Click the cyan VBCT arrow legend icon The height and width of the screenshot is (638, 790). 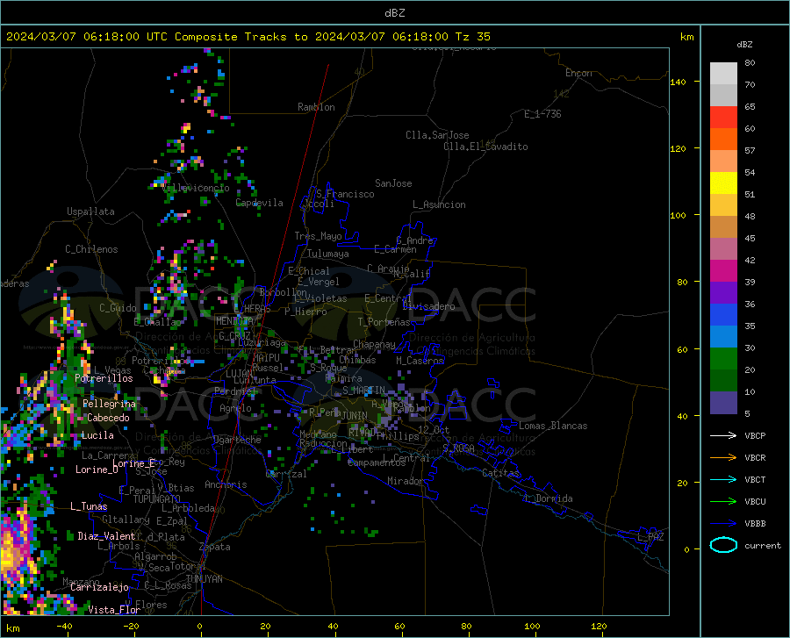[723, 479]
